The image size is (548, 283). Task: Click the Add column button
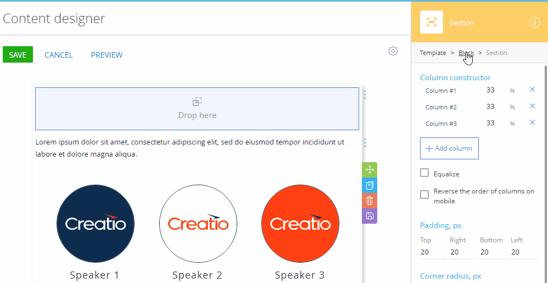click(450, 148)
